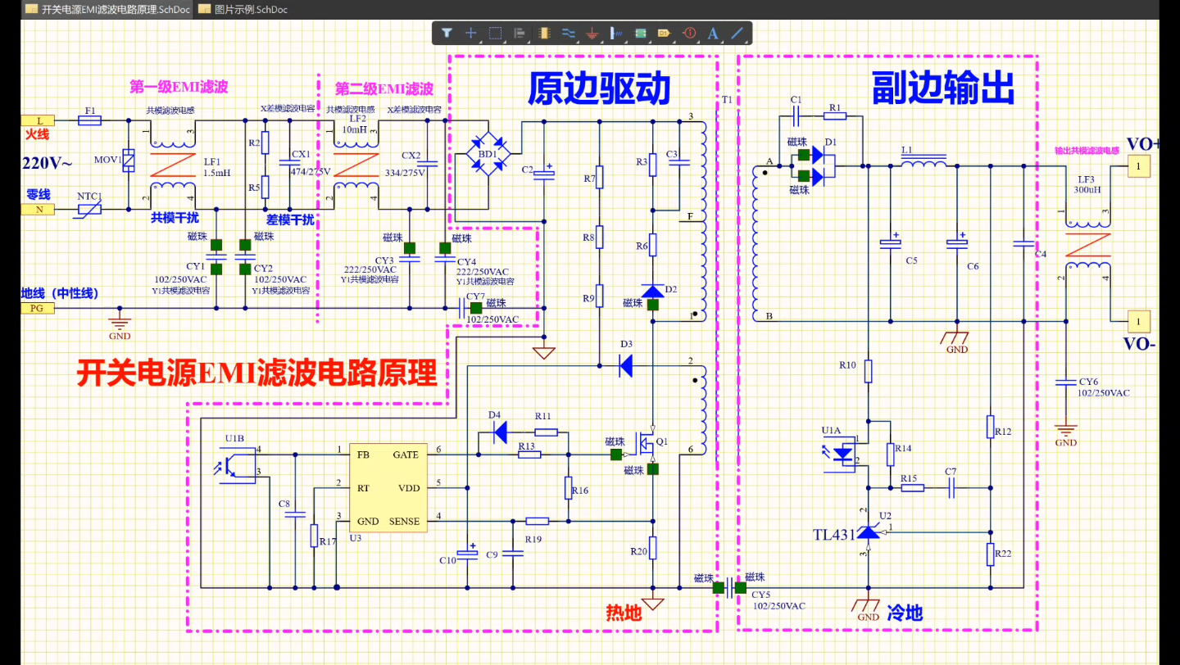Image resolution: width=1180 pixels, height=665 pixels.
Task: Select the place part component icon
Action: (x=544, y=34)
